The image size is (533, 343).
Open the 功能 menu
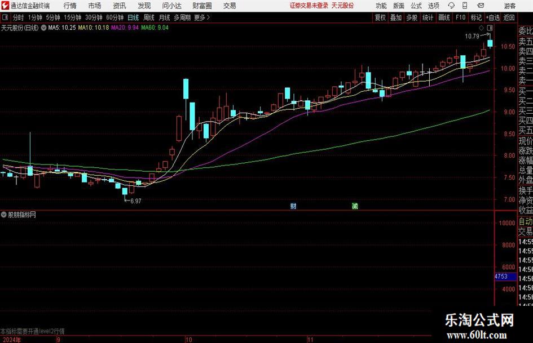(x=381, y=6)
